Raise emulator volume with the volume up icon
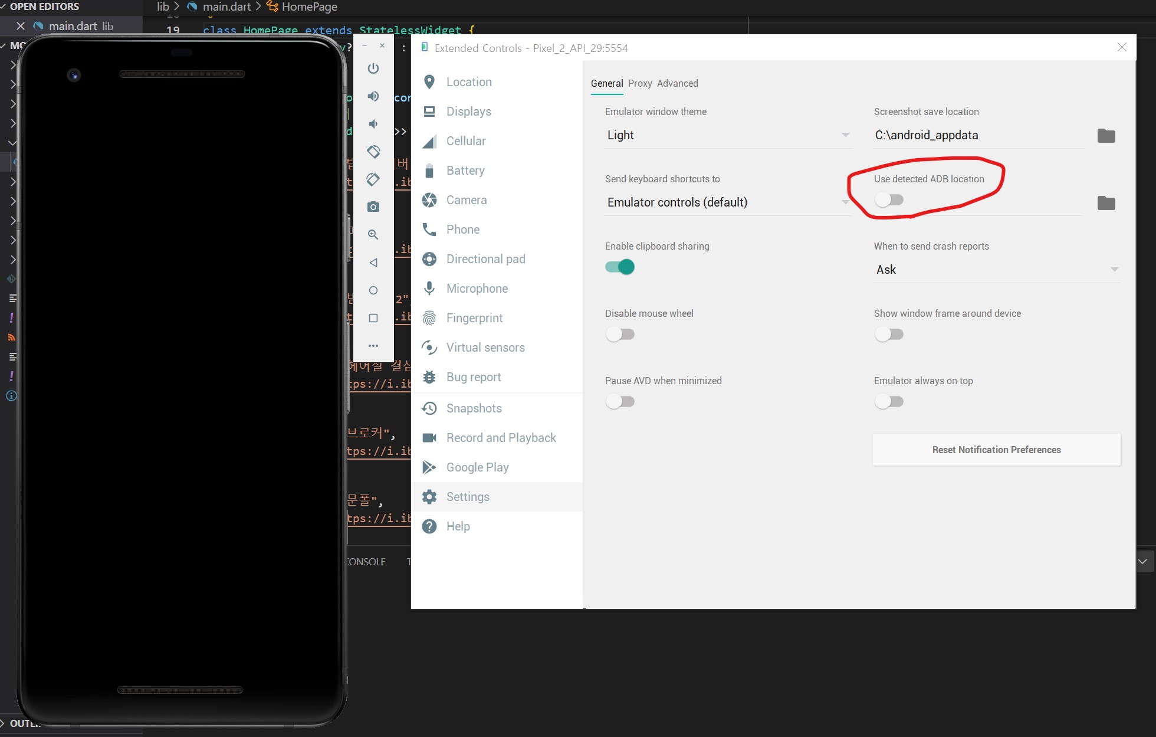This screenshot has width=1156, height=737. click(x=373, y=96)
